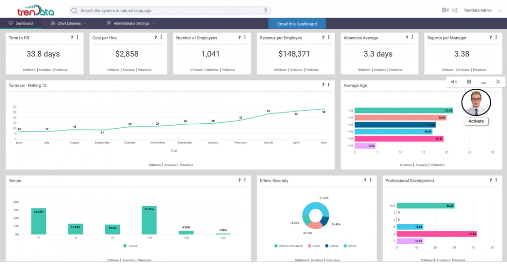The image size is (507, 265).
Task: Switch to the Dashboard tab
Action: [x=21, y=23]
